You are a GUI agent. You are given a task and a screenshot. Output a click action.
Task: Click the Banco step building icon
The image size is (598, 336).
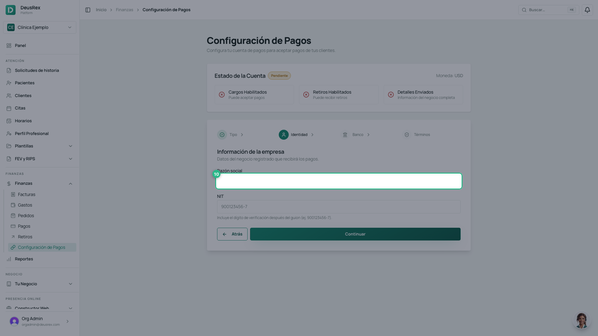click(345, 135)
